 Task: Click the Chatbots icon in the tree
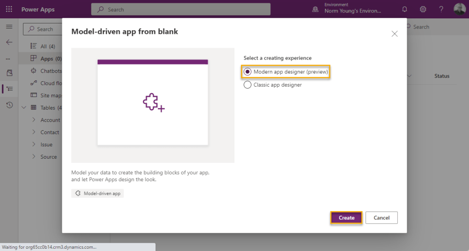33,71
